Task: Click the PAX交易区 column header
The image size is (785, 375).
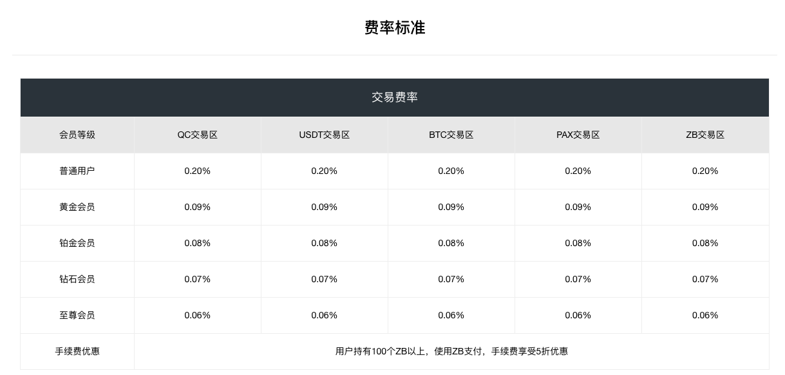Action: (x=578, y=135)
